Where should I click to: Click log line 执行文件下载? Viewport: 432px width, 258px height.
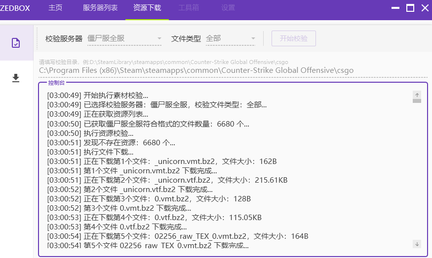coord(90,152)
